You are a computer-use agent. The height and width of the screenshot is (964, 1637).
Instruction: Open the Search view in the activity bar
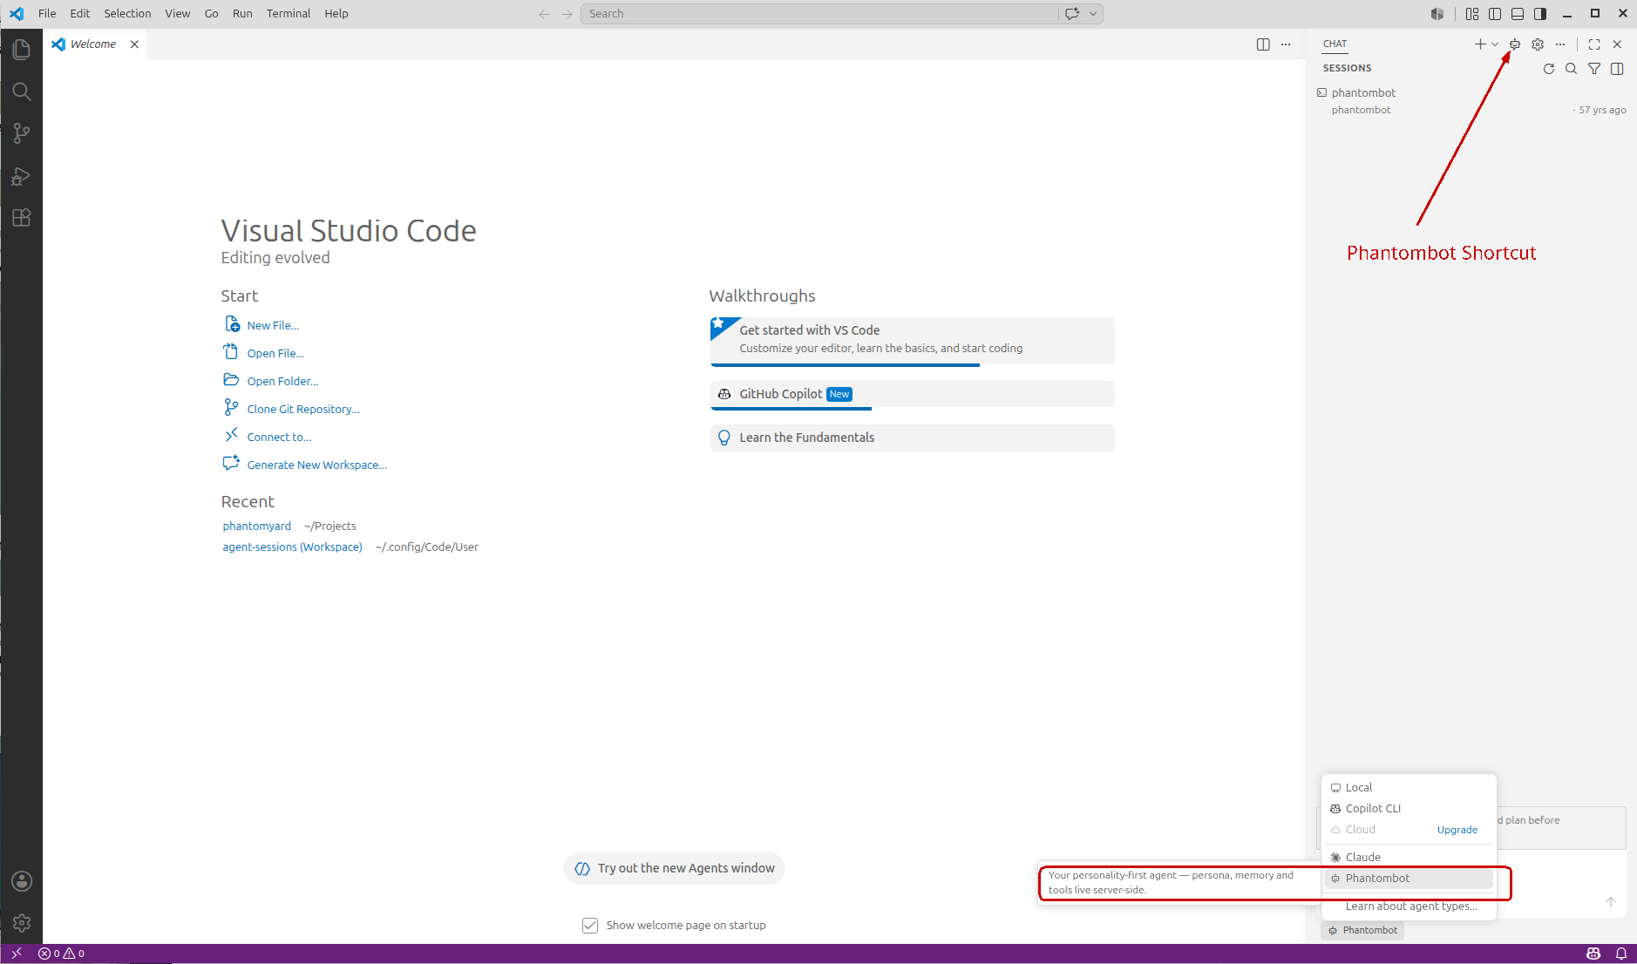(22, 92)
